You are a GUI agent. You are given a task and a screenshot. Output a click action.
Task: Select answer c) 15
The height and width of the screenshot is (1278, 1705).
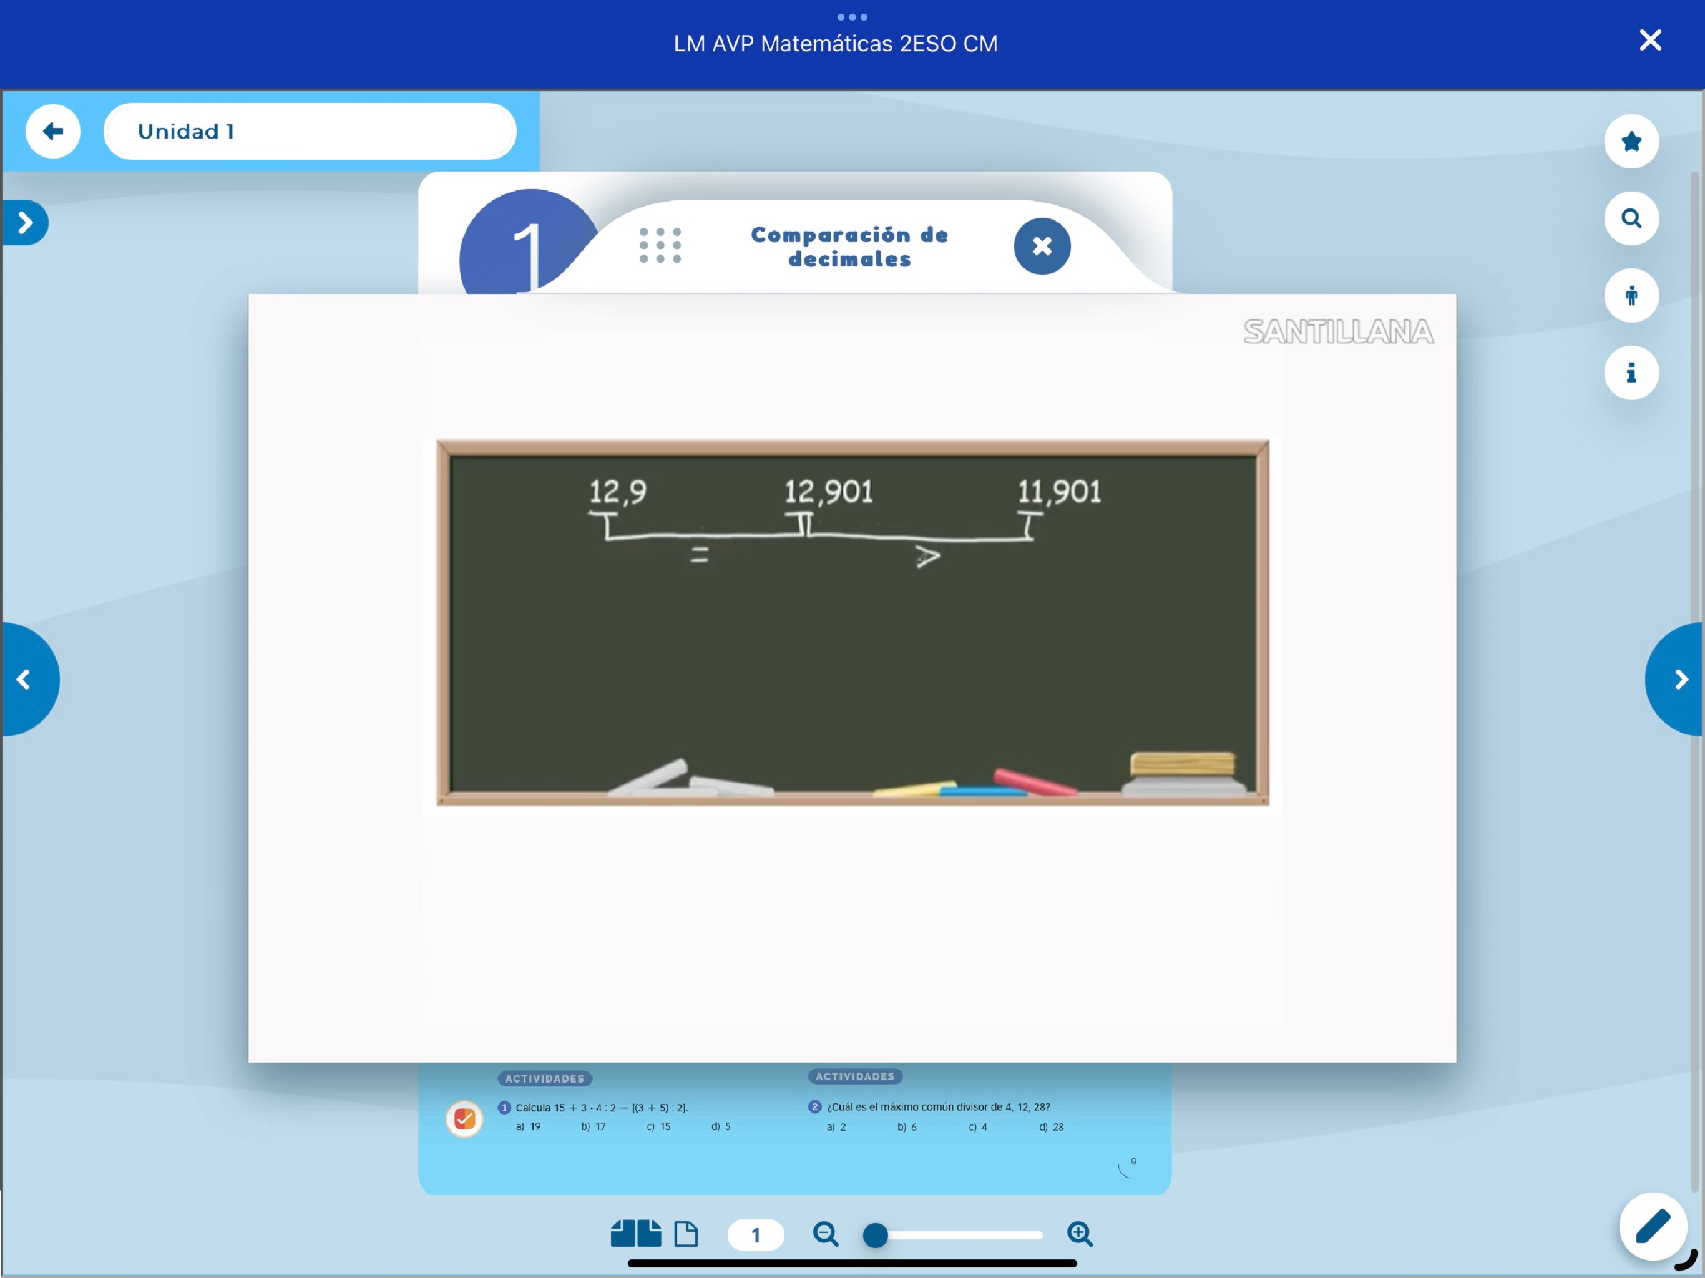point(658,1126)
